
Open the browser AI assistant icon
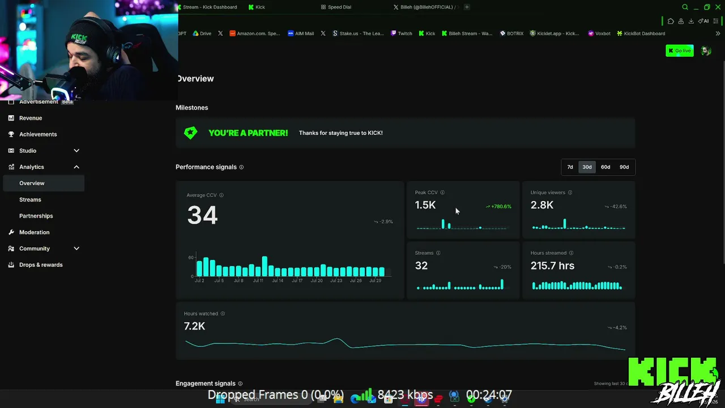tap(703, 21)
